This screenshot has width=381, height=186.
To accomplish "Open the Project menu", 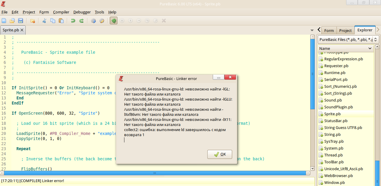I will coord(29,12).
